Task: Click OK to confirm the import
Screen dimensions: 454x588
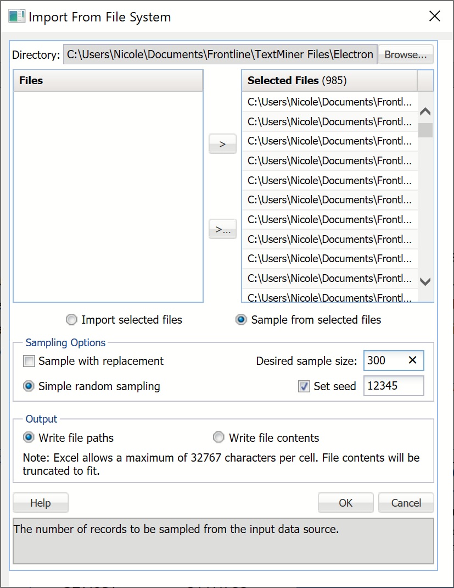Action: click(345, 502)
